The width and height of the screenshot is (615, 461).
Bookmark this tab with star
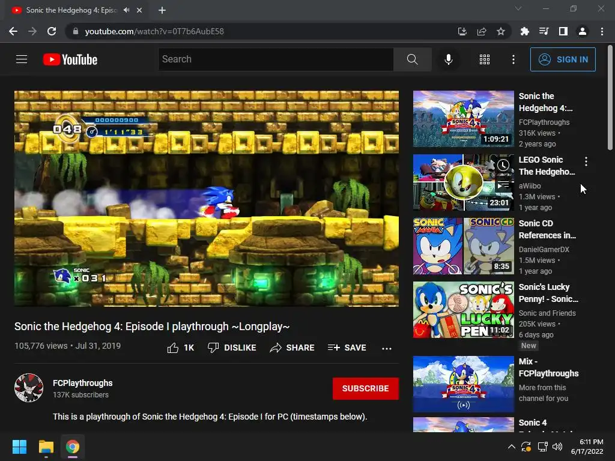coord(500,31)
